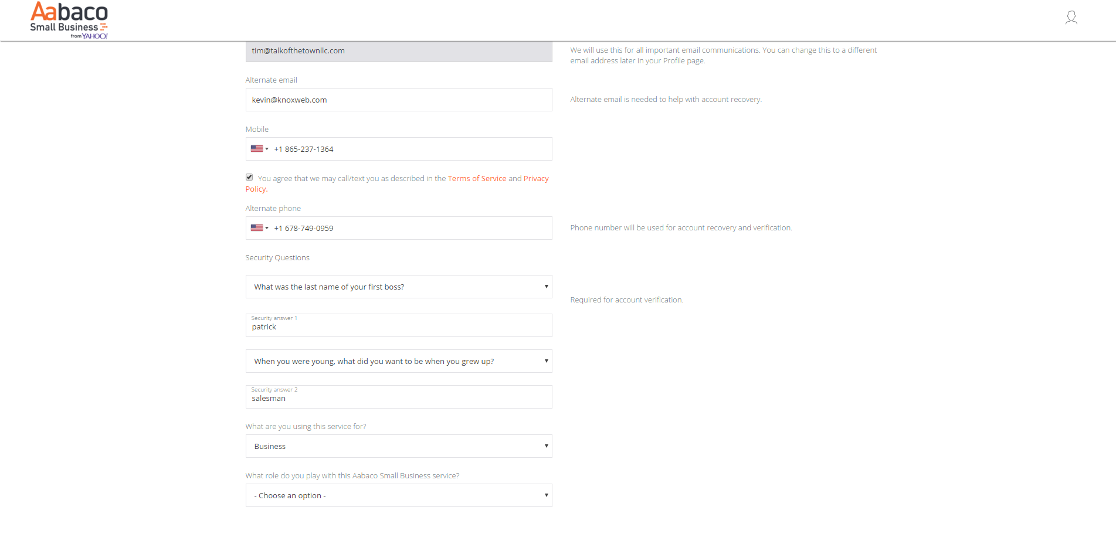Click the Mobile country flag selector
This screenshot has height=534, width=1116.
(259, 149)
